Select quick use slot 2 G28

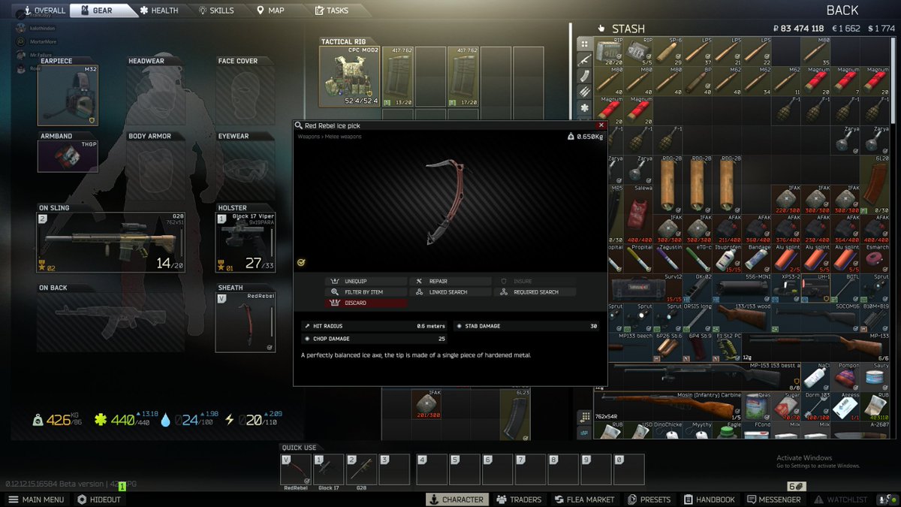click(361, 469)
